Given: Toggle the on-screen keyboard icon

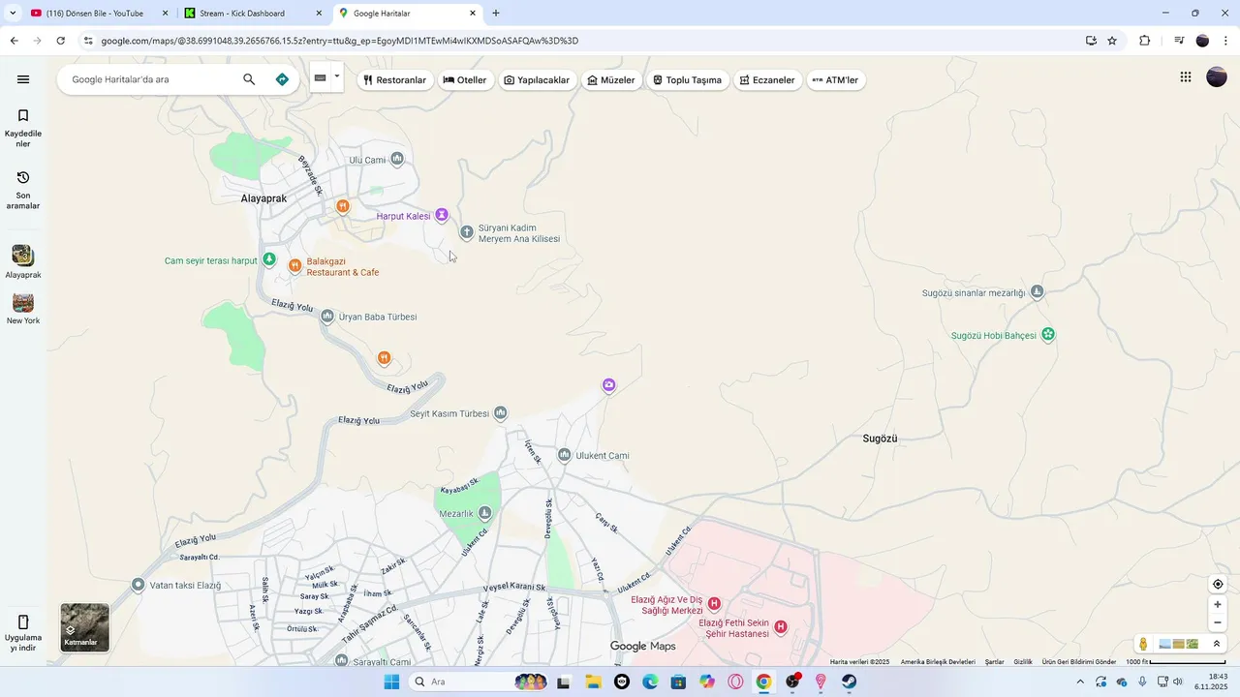Looking at the screenshot, I should 321,78.
